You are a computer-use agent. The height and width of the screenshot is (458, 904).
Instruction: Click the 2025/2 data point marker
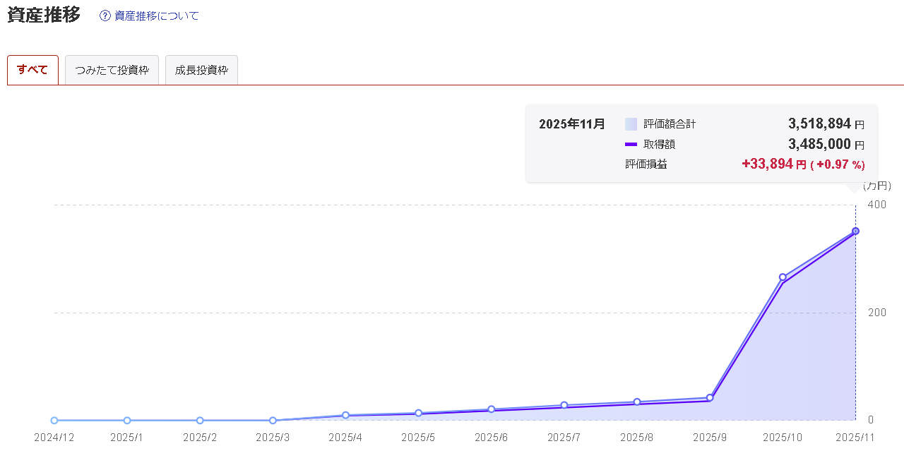pos(200,421)
